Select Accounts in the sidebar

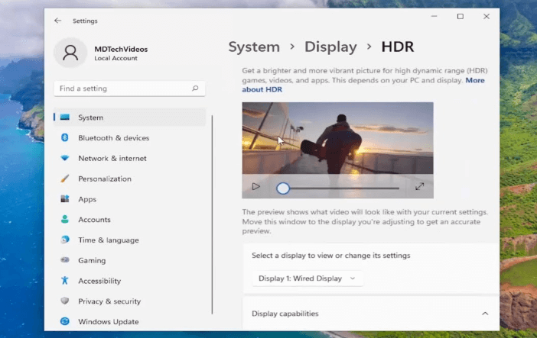coord(94,220)
